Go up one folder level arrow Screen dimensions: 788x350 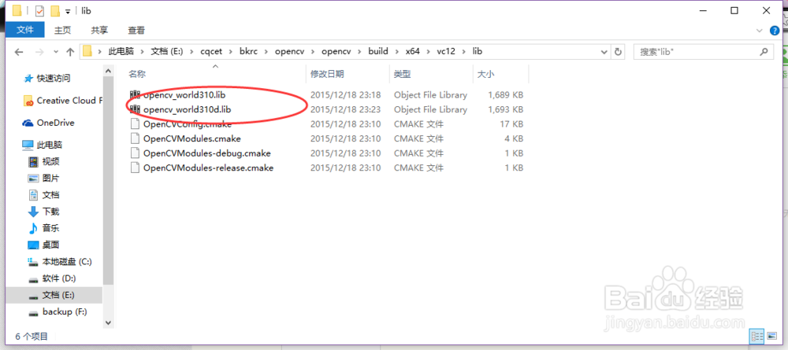click(70, 52)
